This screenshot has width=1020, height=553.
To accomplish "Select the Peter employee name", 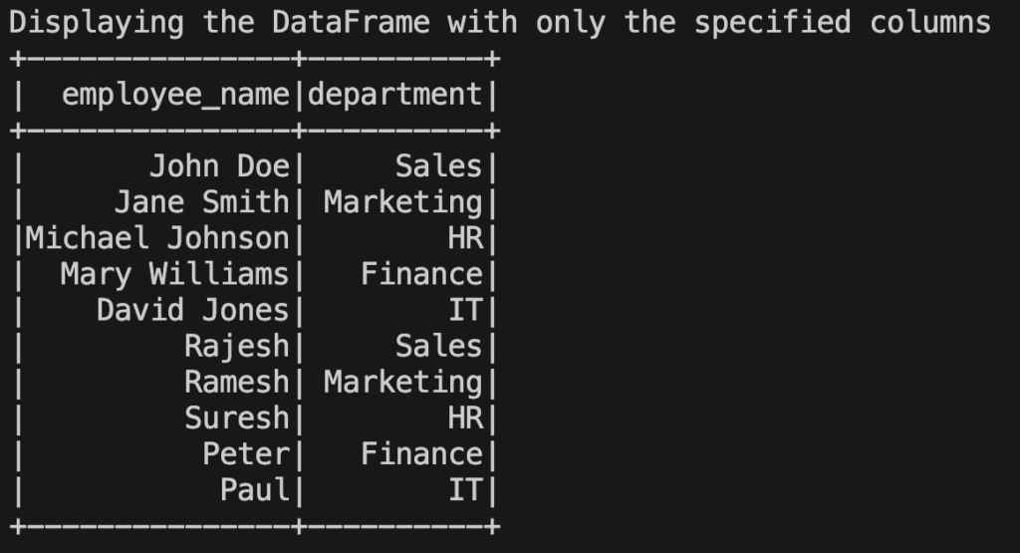I will click(246, 454).
